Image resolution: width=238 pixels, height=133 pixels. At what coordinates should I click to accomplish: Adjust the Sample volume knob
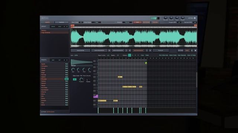[x=165, y=18]
